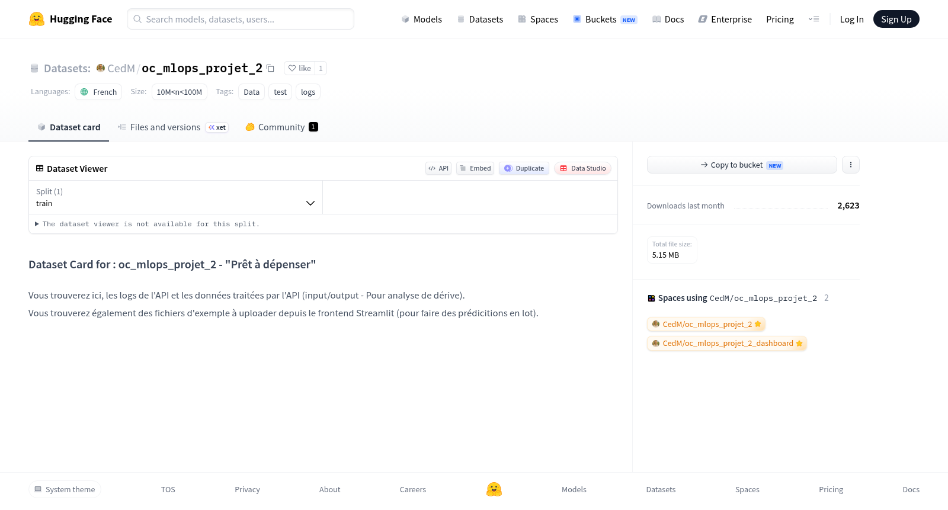Open Datasets in the top navigation

point(480,19)
